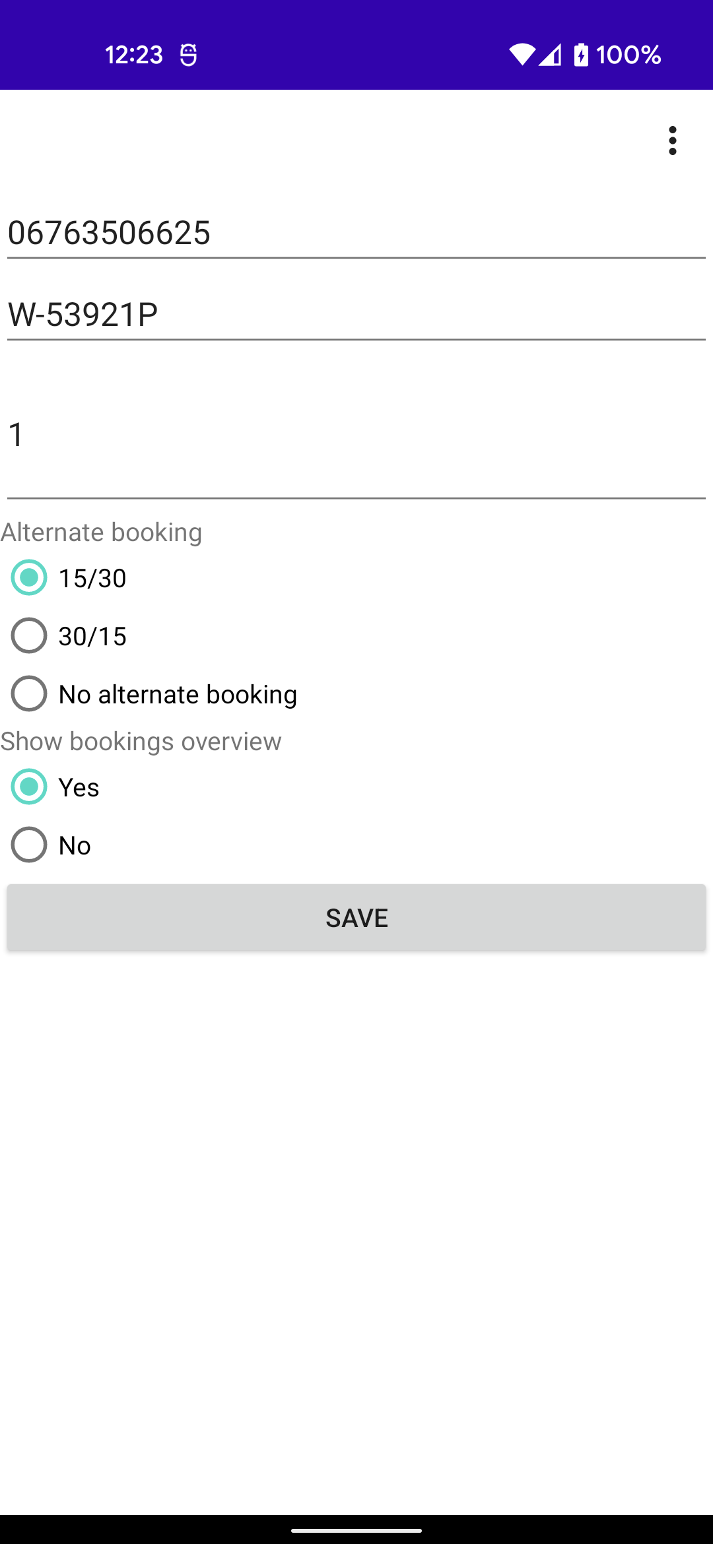The height and width of the screenshot is (1544, 713).
Task: Click the "Alternate booking" section label
Action: (x=101, y=532)
